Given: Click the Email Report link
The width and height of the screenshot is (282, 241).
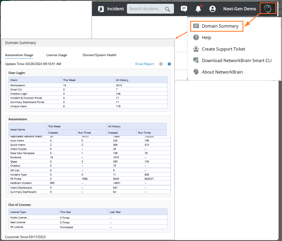Looking at the screenshot, I should click(x=145, y=64).
